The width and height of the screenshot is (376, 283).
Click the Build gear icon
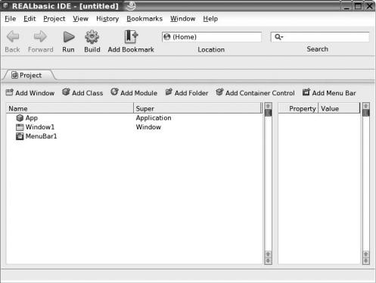tap(92, 37)
